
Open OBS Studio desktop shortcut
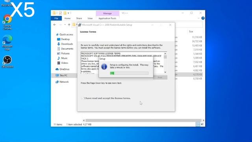[x=7, y=62]
